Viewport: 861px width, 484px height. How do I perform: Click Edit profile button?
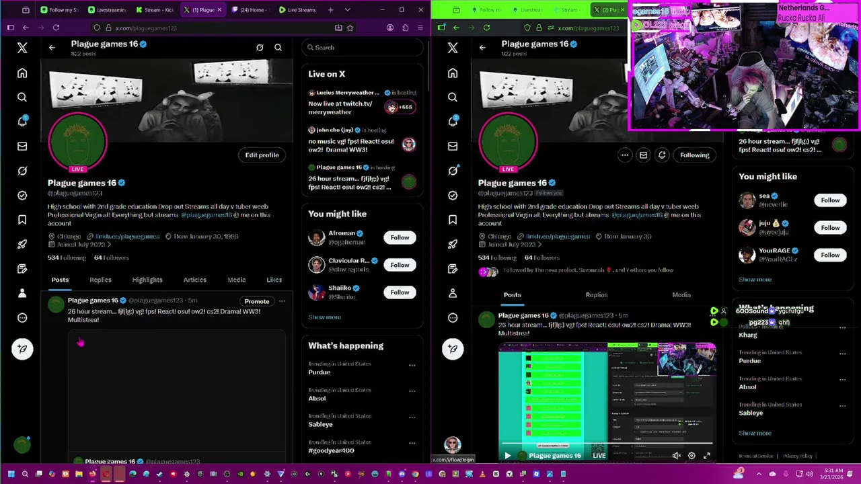tap(262, 155)
